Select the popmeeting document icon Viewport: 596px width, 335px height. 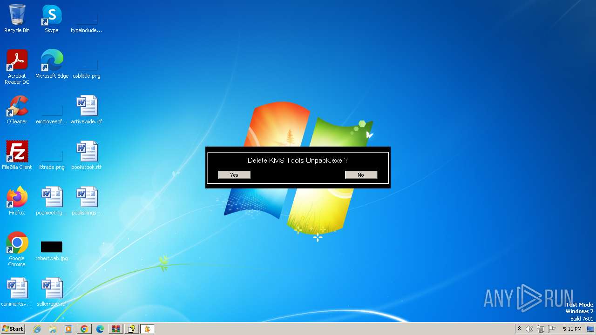[52, 201]
